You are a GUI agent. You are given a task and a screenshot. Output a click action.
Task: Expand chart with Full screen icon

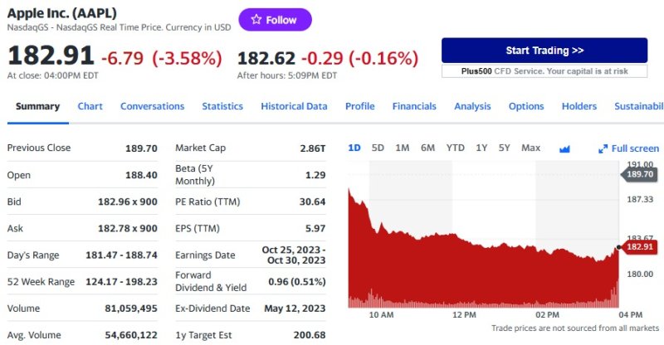[x=628, y=148]
